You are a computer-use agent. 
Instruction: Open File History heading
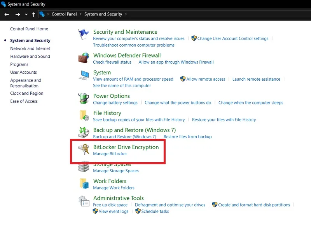(107, 113)
